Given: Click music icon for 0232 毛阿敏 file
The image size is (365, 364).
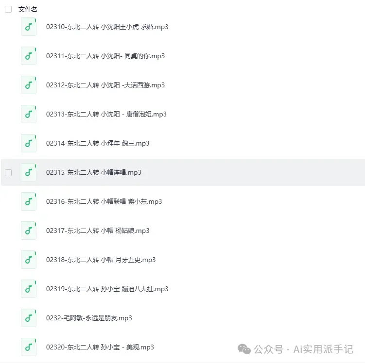Looking at the screenshot, I should pos(29,318).
